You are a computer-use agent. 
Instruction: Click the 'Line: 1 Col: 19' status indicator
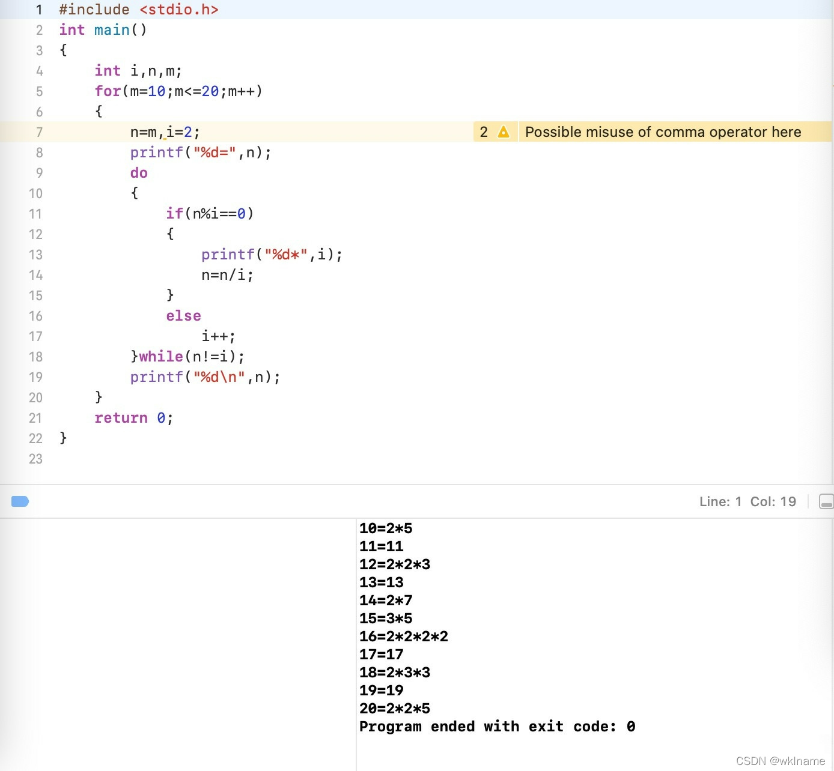(x=747, y=501)
